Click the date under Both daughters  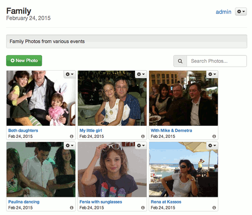click(20, 136)
